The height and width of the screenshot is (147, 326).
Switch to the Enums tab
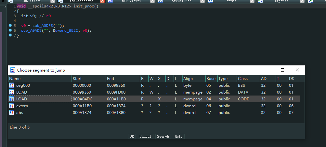point(231,1)
